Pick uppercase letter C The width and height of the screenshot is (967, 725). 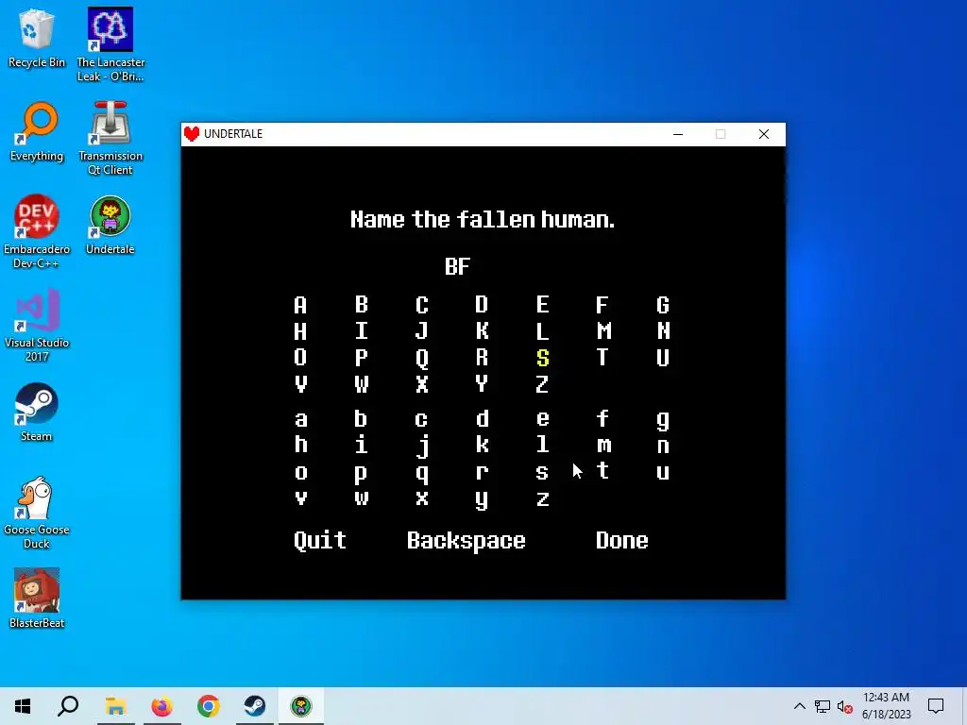(422, 305)
